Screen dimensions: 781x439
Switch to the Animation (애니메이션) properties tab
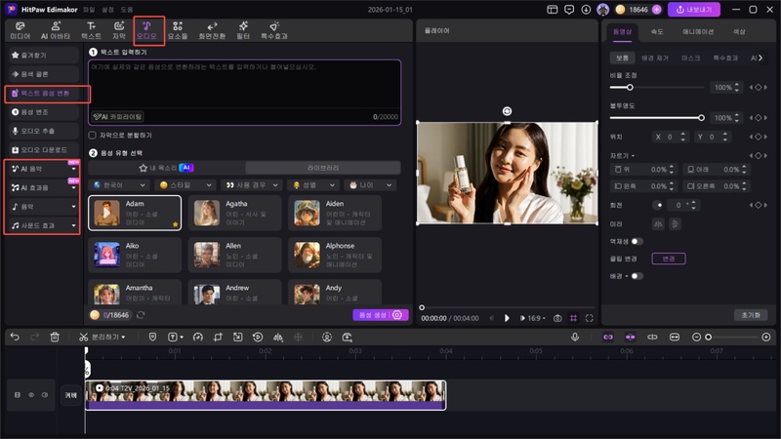coord(698,31)
